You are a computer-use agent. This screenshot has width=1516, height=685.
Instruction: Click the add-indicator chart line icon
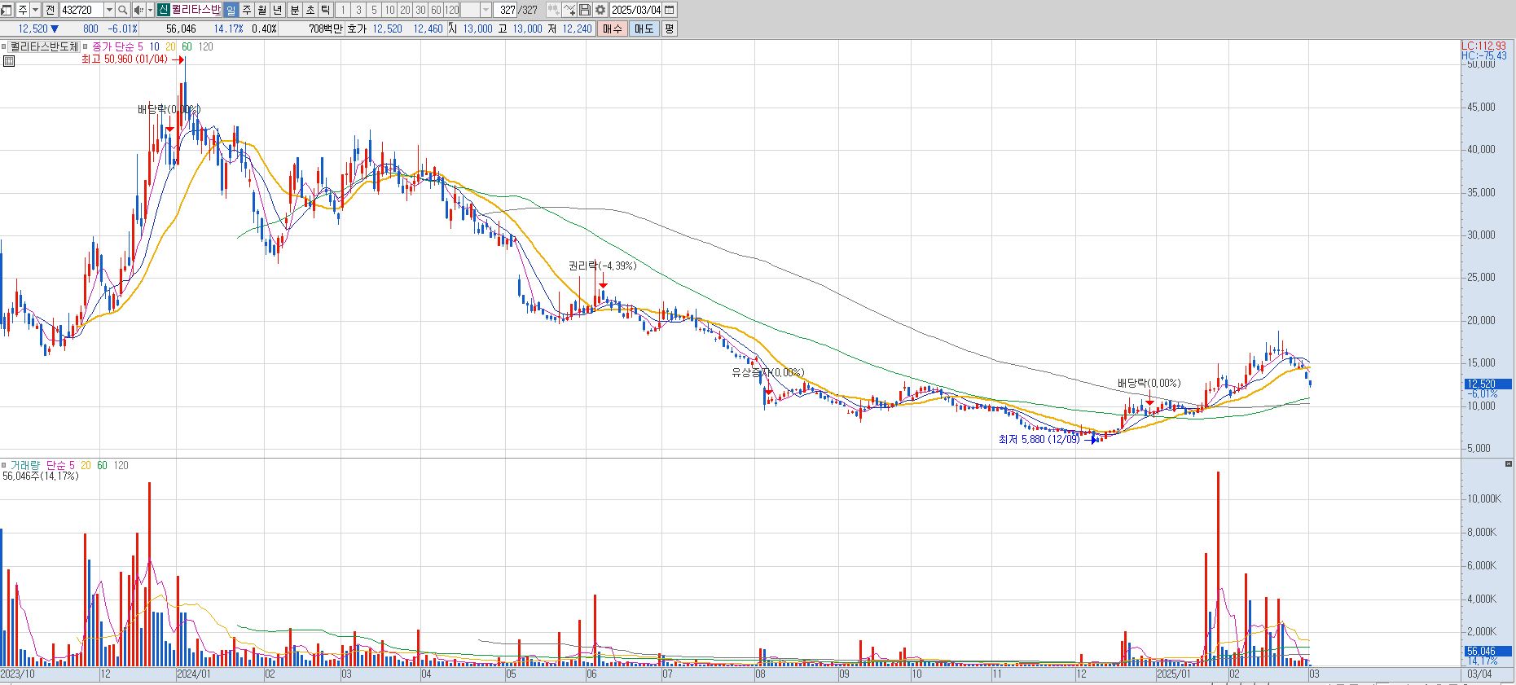point(569,10)
